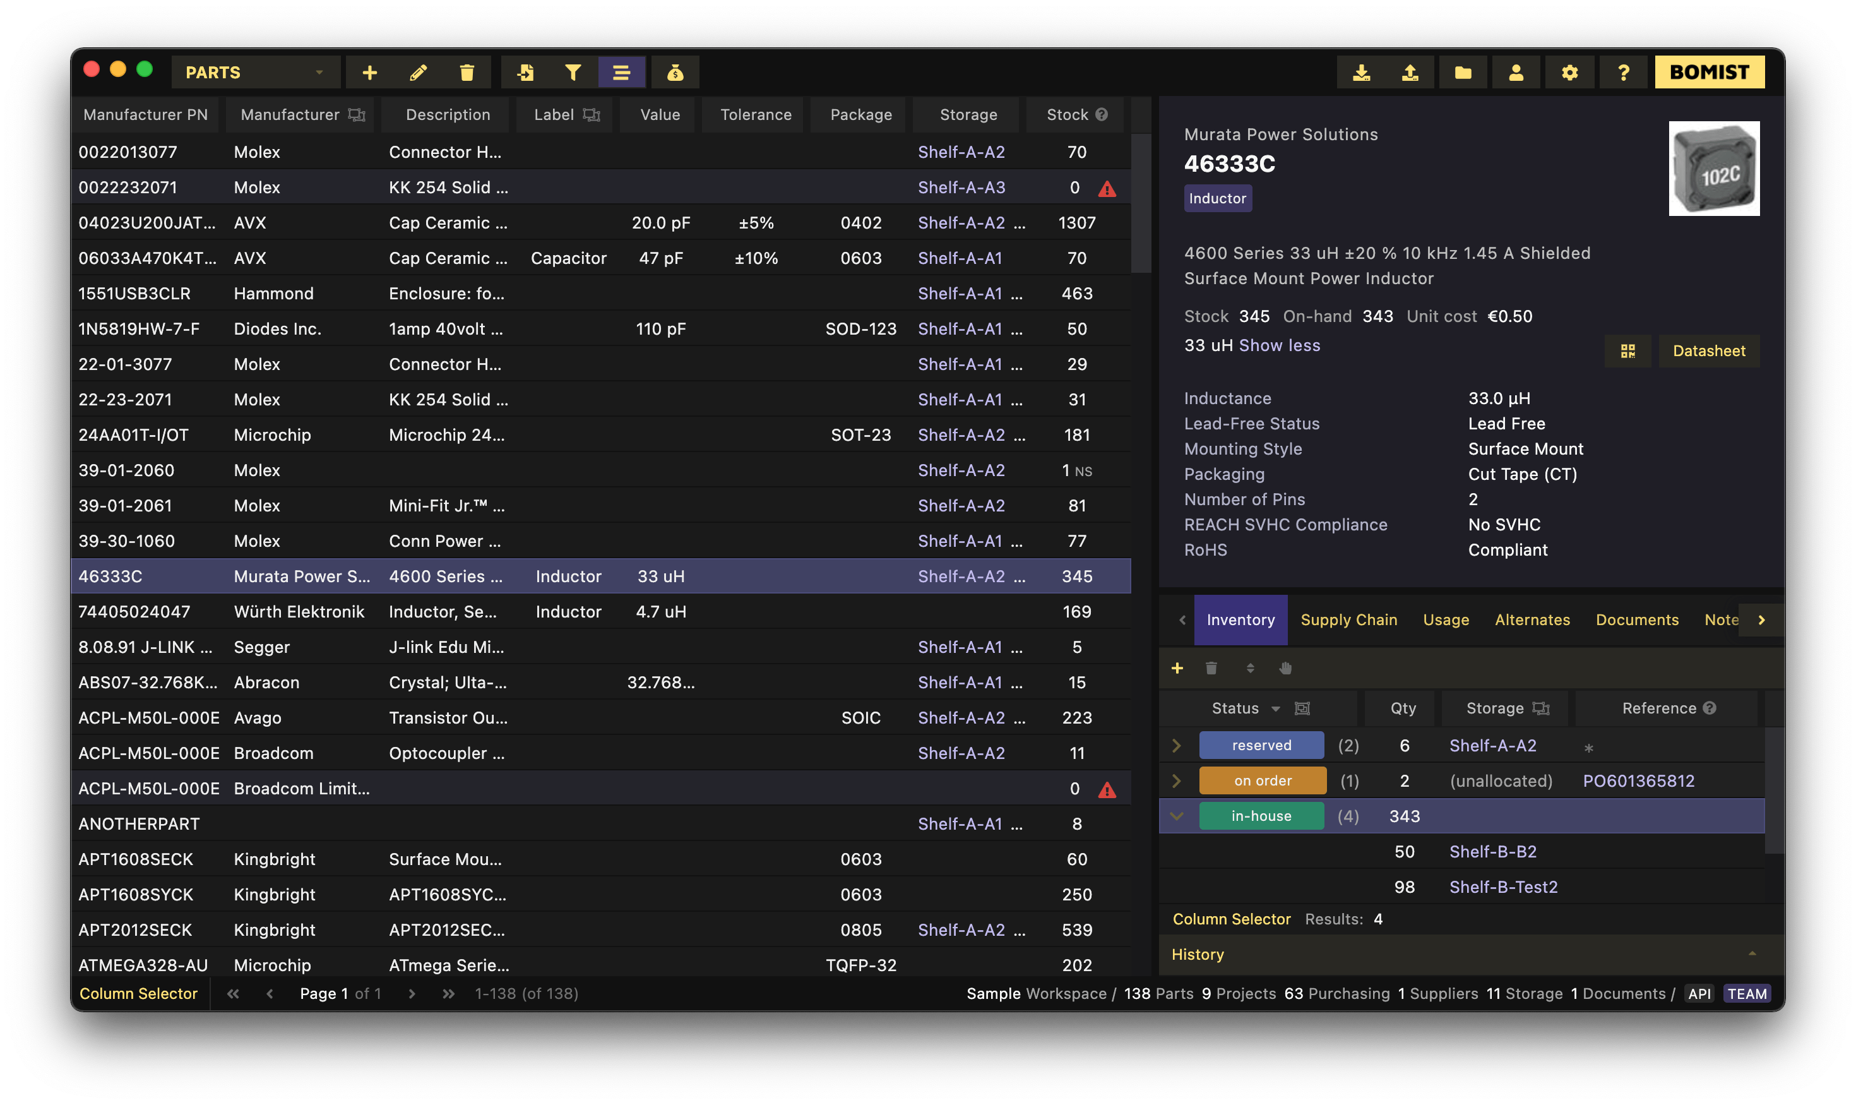Click the inductor part thumbnail image
The width and height of the screenshot is (1856, 1105).
pos(1714,169)
